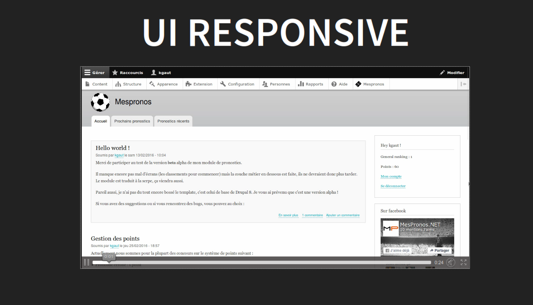This screenshot has height=305, width=533.
Task: Open the Structure admin section
Action: tap(128, 84)
